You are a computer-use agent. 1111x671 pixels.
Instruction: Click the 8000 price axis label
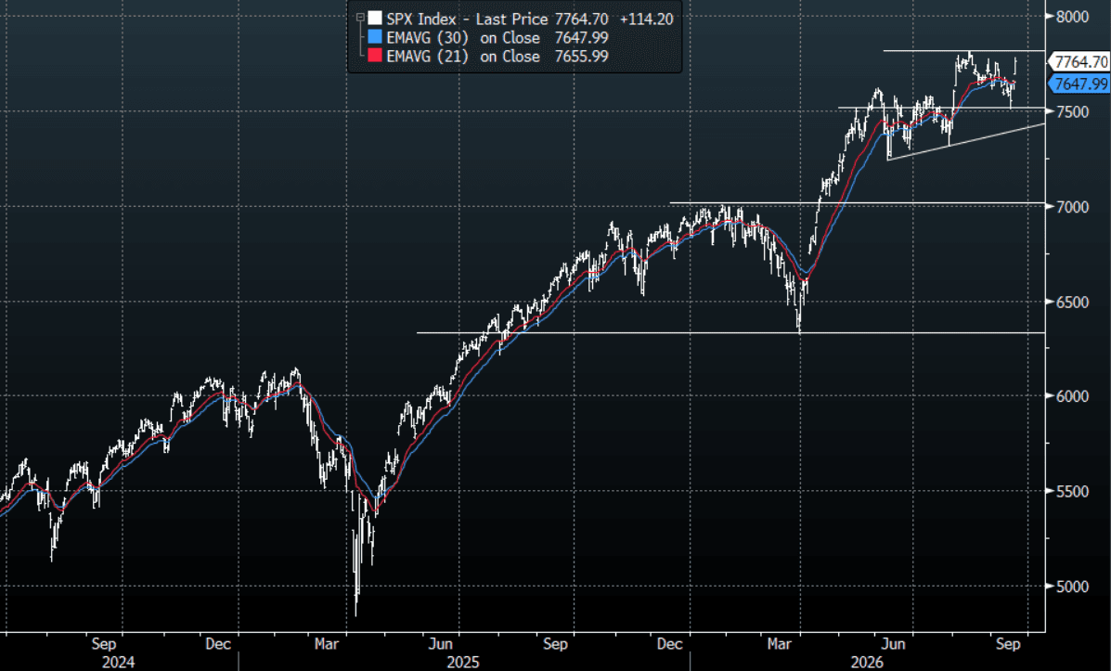coord(1072,17)
